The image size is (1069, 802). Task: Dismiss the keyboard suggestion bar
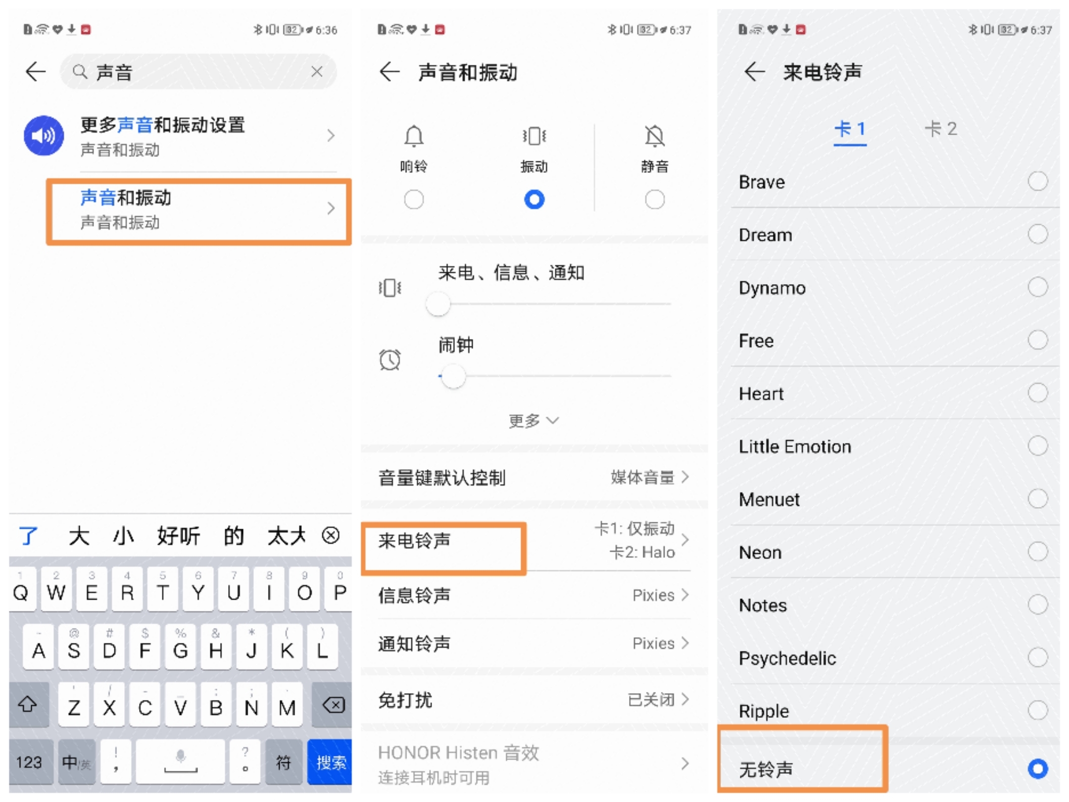pos(331,535)
